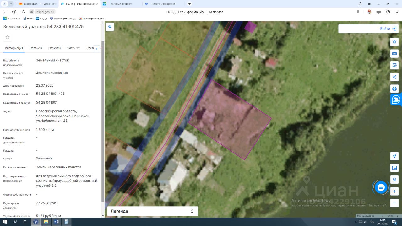The height and width of the screenshot is (226, 402).
Task: Open the map layers tool
Action: [394, 42]
